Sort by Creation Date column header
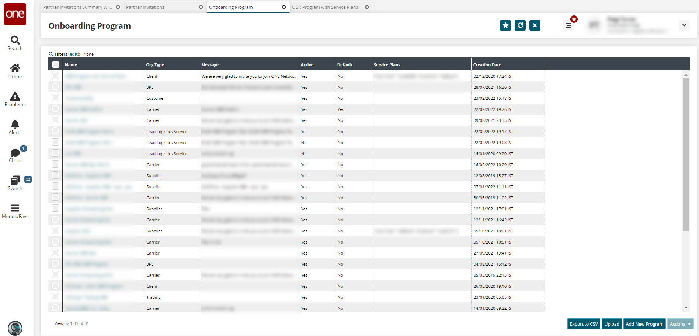 point(508,64)
